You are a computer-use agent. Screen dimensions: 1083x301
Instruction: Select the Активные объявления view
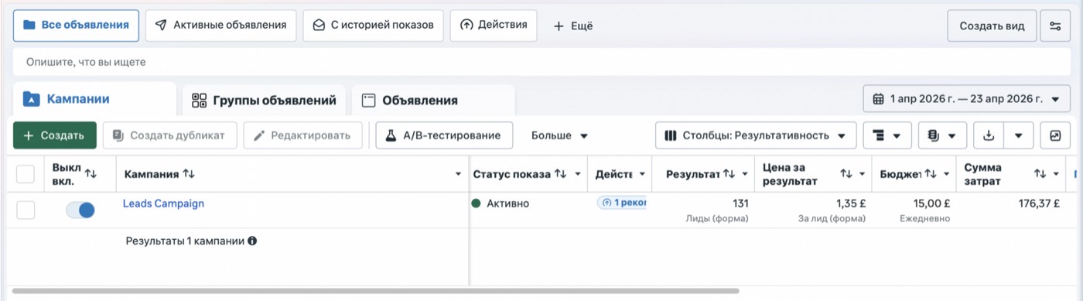tap(220, 25)
